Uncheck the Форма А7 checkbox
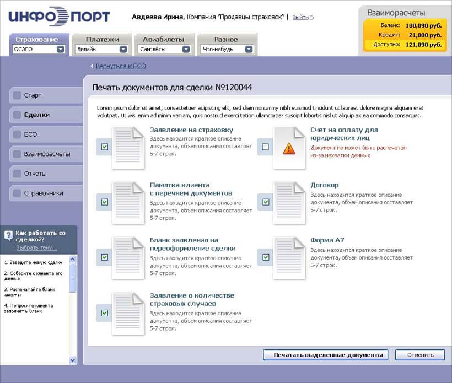The image size is (452, 383). click(266, 257)
